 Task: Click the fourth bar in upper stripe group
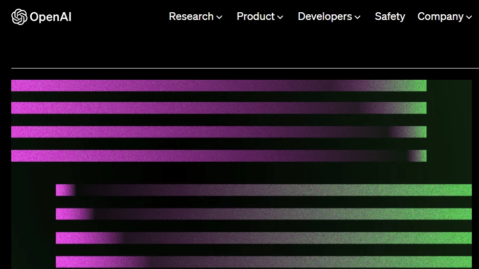[219, 155]
